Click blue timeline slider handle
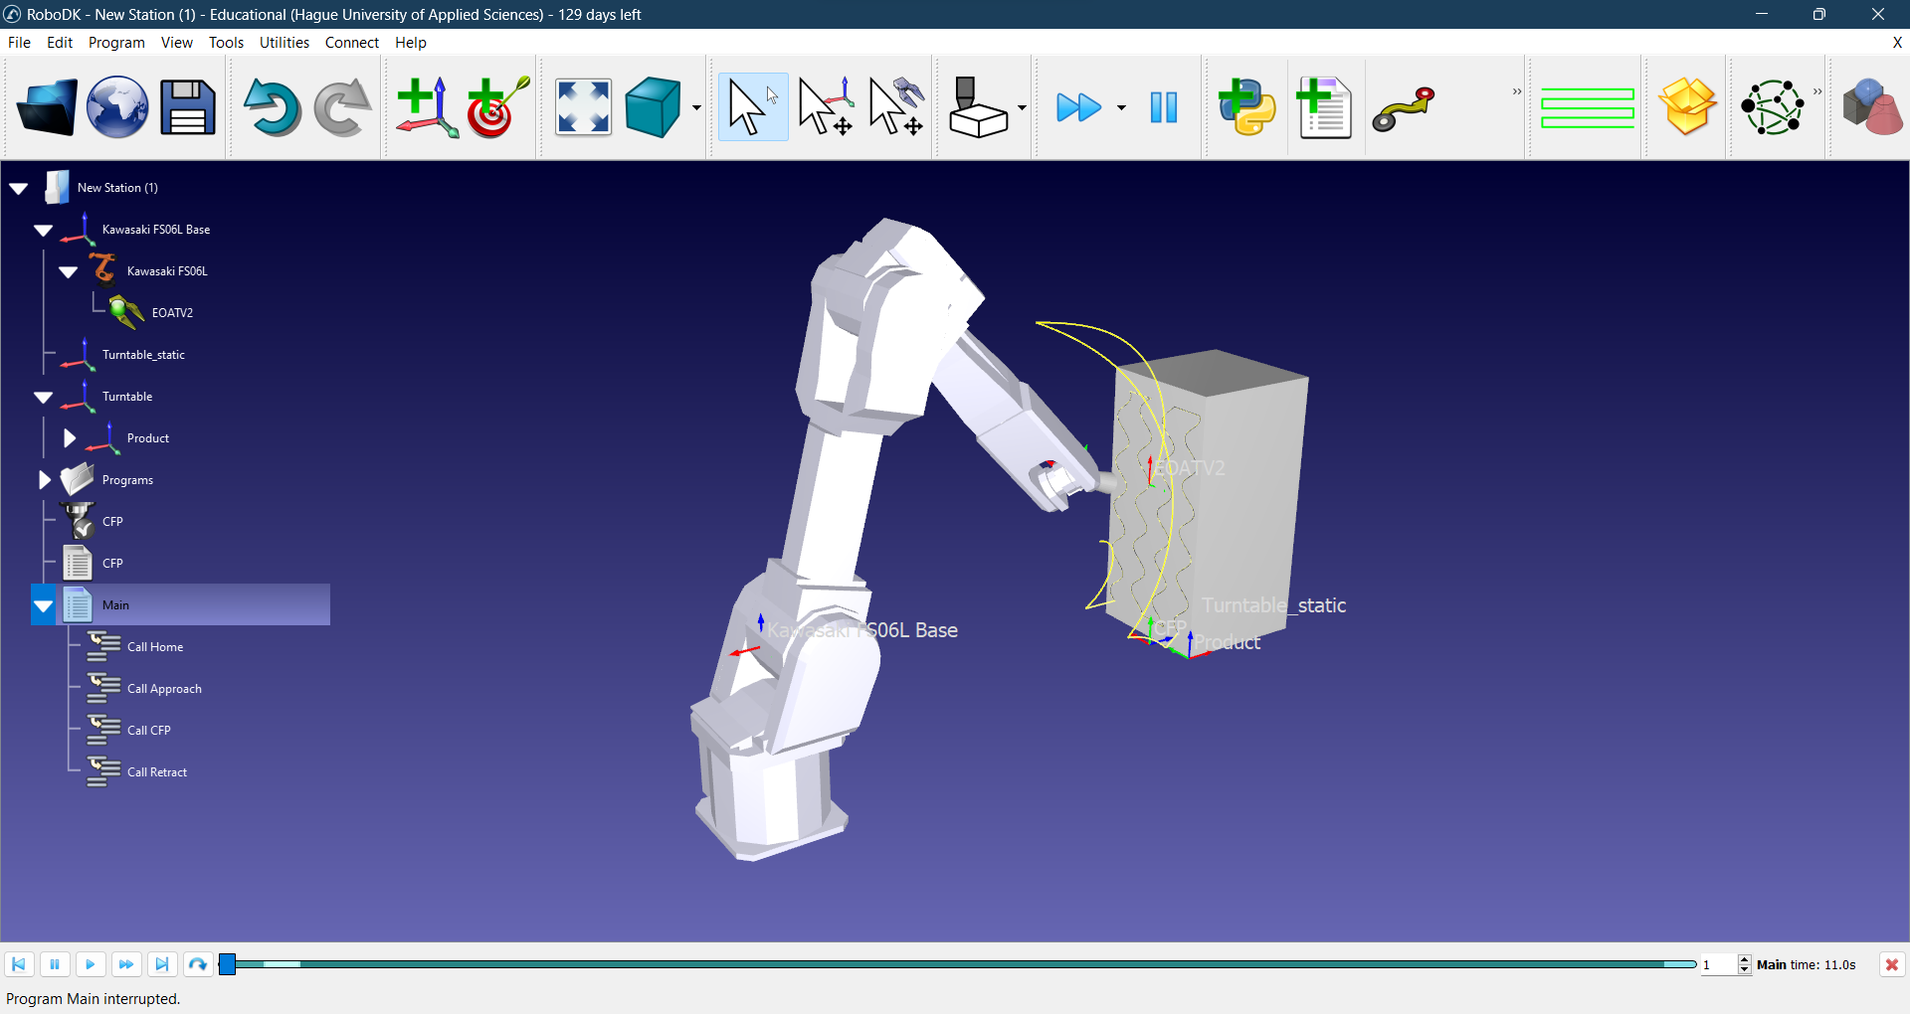The image size is (1910, 1014). pos(227,964)
